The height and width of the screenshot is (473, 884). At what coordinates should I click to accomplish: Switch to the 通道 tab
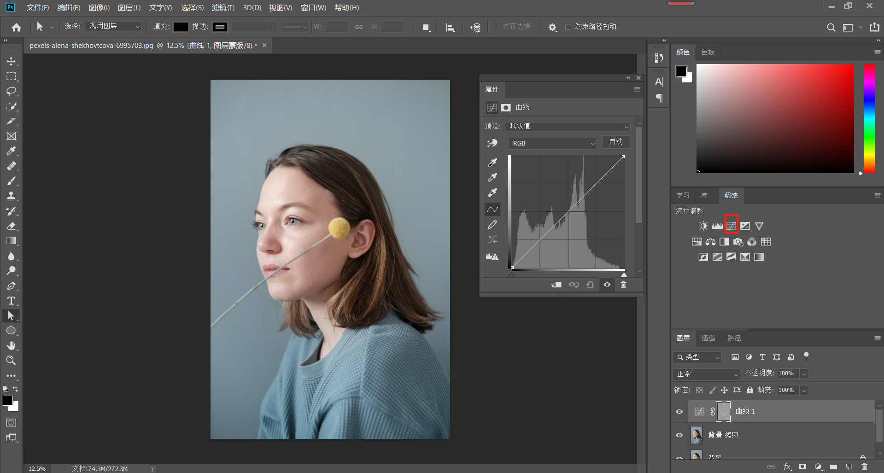pyautogui.click(x=708, y=338)
